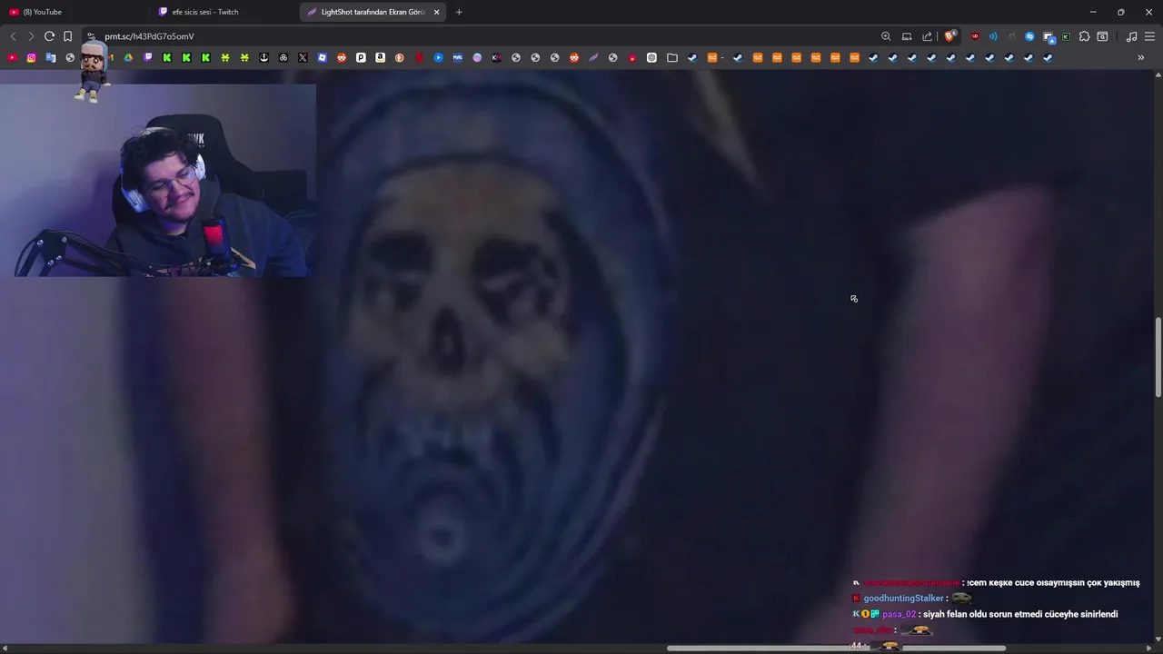Click the share page icon
Image resolution: width=1163 pixels, height=654 pixels.
tap(927, 36)
